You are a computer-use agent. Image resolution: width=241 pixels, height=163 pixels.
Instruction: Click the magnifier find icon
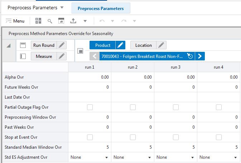[50, 21]
